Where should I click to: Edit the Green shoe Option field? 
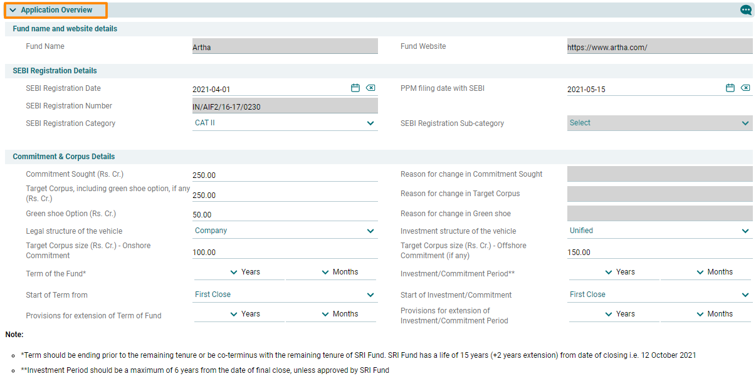pos(285,214)
